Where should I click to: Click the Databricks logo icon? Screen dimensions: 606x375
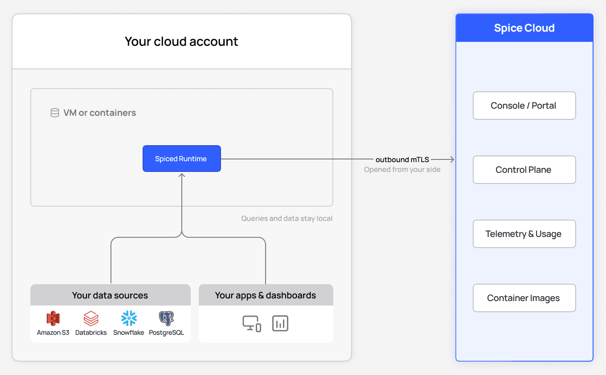[91, 318]
